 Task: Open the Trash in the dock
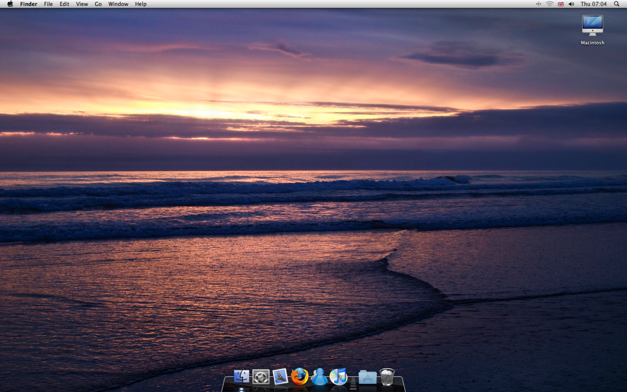[x=387, y=377]
